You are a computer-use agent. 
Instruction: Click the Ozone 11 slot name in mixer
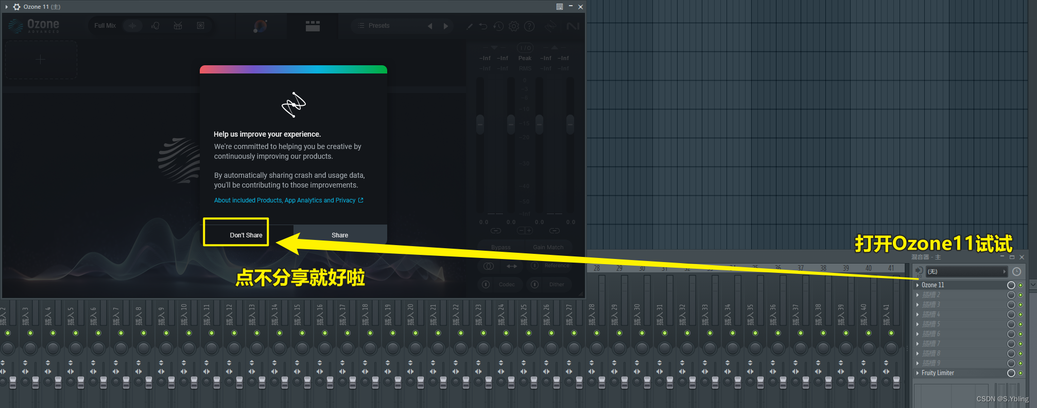click(x=932, y=285)
